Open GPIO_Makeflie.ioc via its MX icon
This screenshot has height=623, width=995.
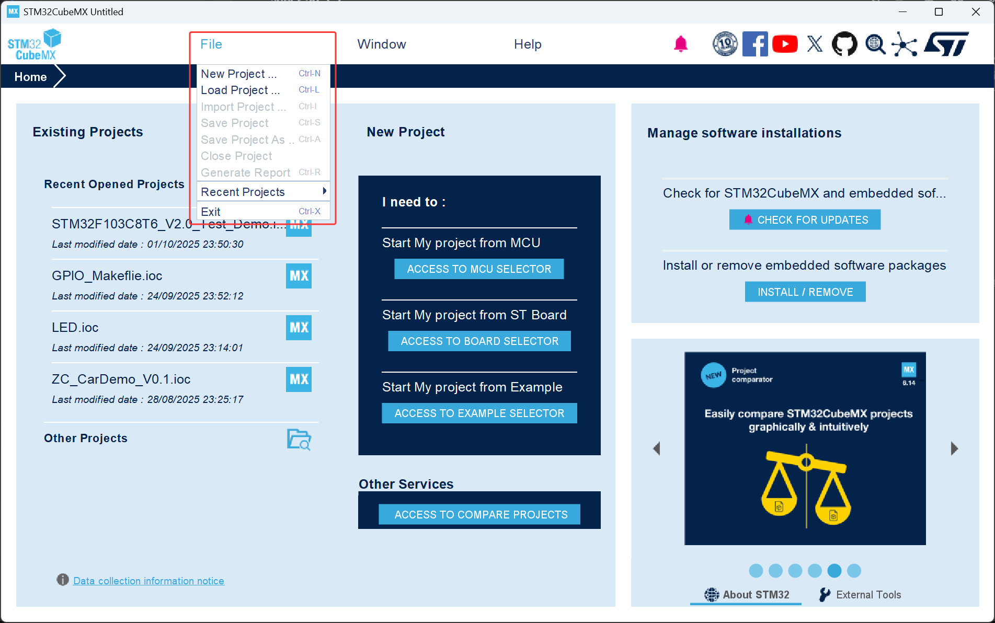coord(299,276)
